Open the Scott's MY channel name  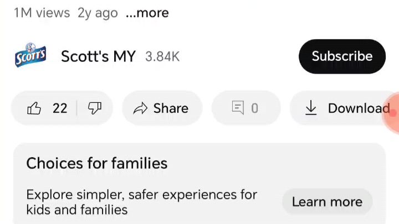pos(98,56)
